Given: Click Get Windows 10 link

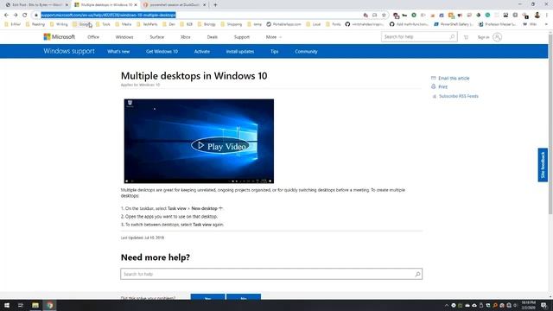Looking at the screenshot, I should (162, 52).
